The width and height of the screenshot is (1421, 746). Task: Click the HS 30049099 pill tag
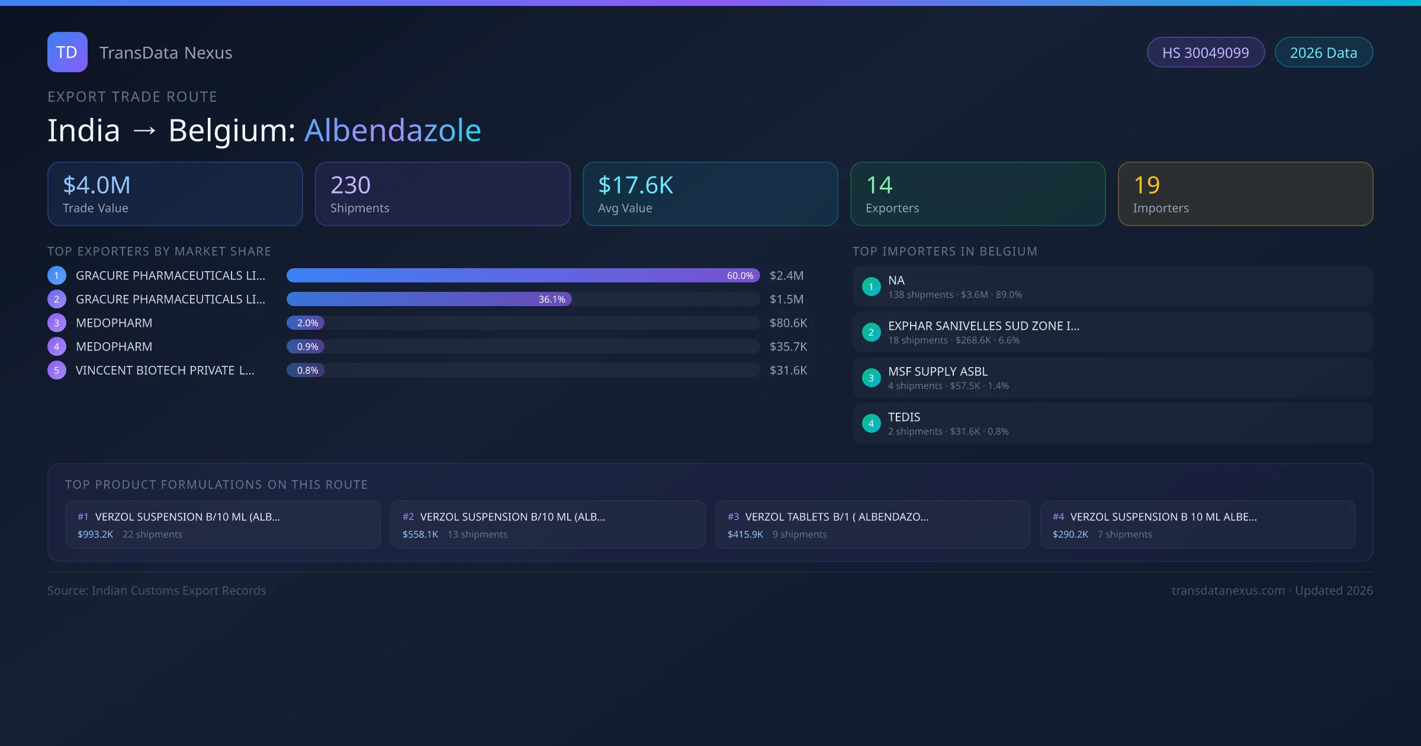1205,53
